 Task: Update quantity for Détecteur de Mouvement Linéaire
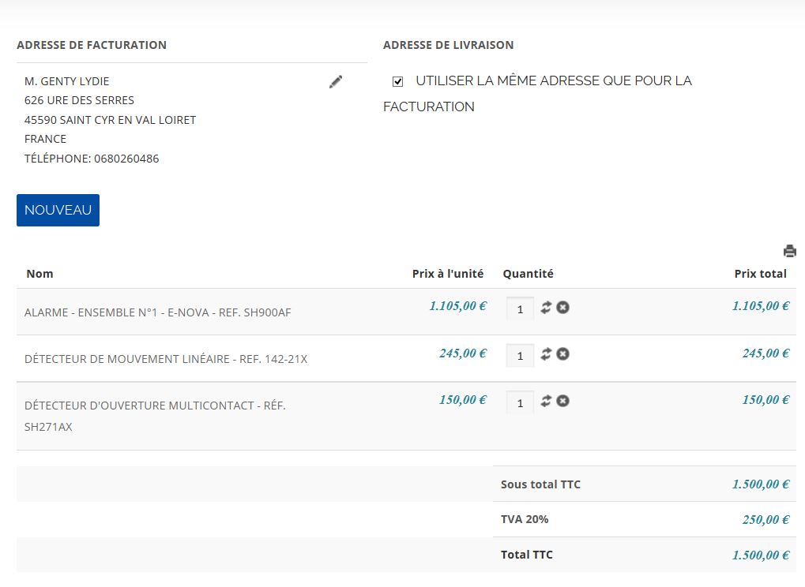point(546,354)
